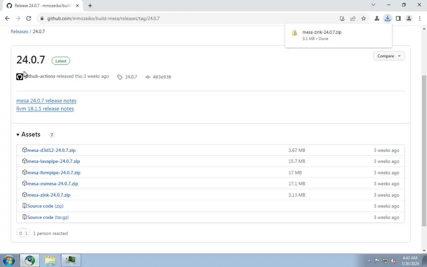
Task: Toggle the reaction button showing 1
Action: coord(23,233)
